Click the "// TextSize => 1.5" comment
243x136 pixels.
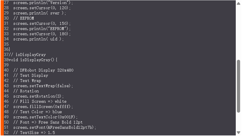(x=34, y=133)
